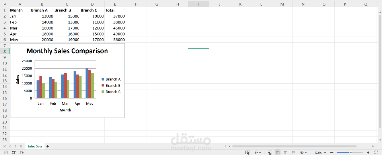Switch to Page Break Preview mode
The width and height of the screenshot is (382, 155).
coord(286,153)
